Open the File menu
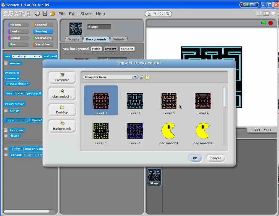The height and width of the screenshot is (216, 279). (x=62, y=13)
